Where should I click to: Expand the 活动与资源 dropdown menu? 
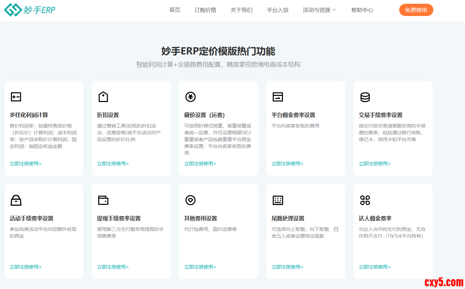[x=319, y=10]
